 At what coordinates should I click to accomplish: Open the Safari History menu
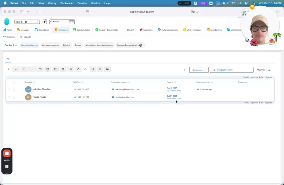(x=52, y=3)
